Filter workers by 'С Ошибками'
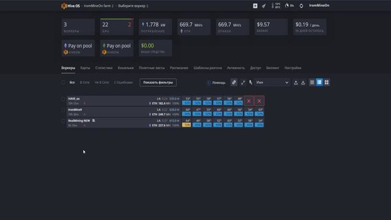This screenshot has width=391, height=220. coord(123,82)
